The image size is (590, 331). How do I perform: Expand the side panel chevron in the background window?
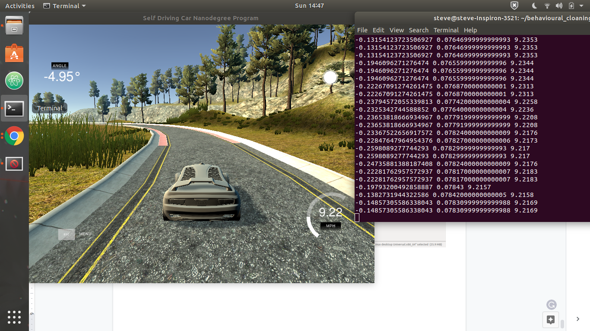(578, 319)
